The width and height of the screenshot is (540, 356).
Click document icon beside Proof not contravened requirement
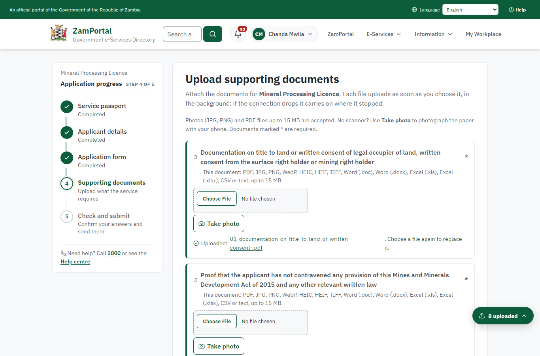[195, 280]
